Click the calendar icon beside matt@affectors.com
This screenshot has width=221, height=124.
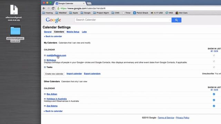coord(45,55)
